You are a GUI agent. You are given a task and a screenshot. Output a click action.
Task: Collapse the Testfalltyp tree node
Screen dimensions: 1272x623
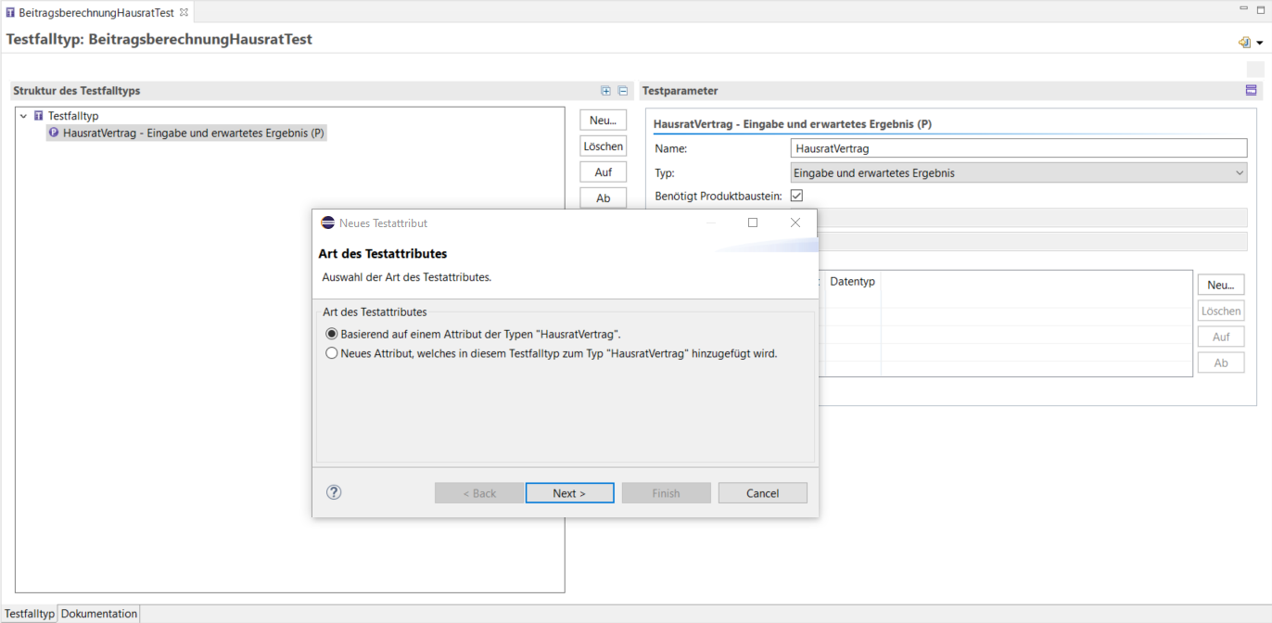23,116
